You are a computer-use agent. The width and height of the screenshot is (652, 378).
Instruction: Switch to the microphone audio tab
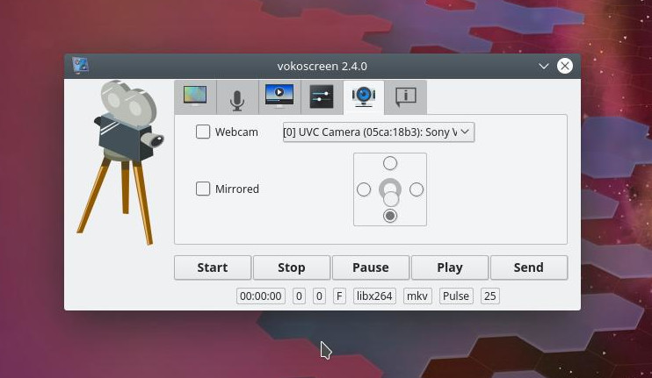pos(237,96)
